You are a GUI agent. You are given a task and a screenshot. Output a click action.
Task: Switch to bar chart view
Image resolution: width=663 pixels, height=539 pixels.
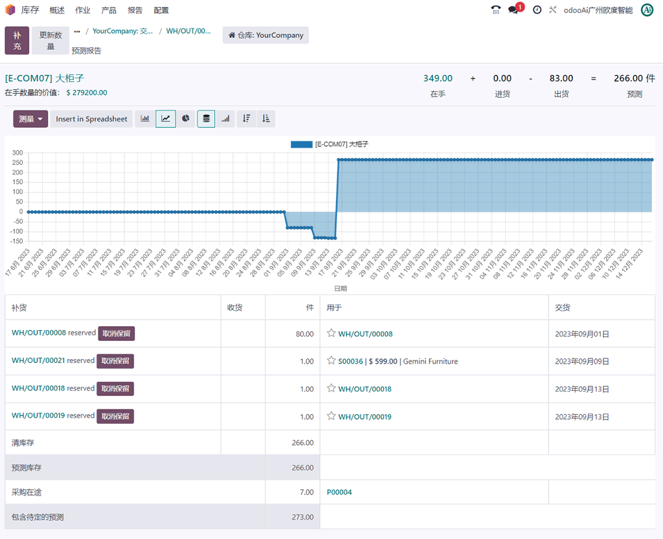(145, 118)
